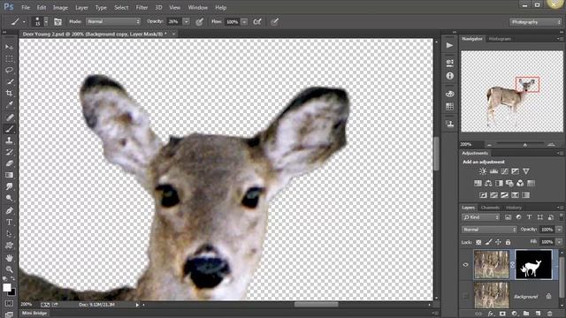The width and height of the screenshot is (566, 318).
Task: Select the layer mask thumbnail
Action: click(x=533, y=265)
